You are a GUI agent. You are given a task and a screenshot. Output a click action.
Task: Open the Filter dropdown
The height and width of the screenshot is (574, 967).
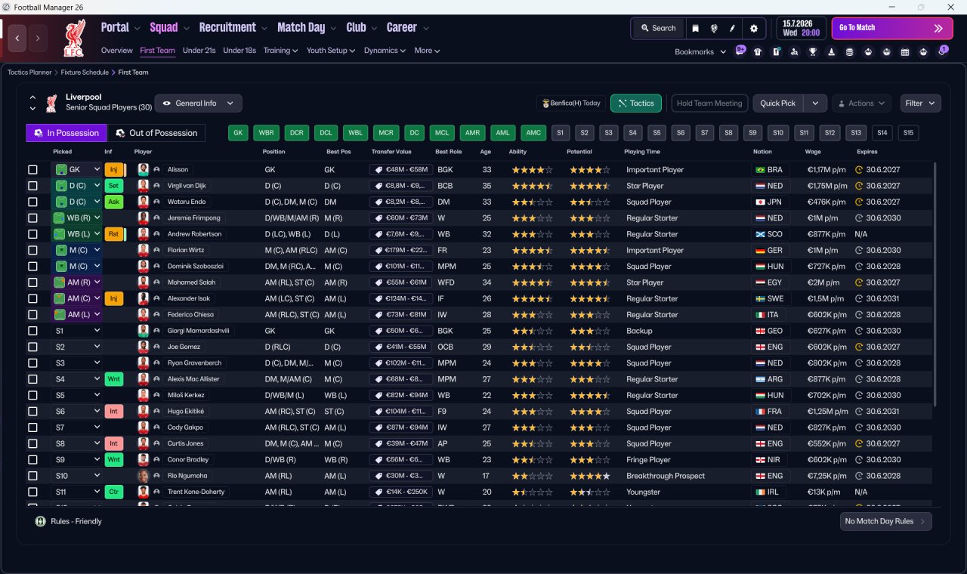click(919, 103)
